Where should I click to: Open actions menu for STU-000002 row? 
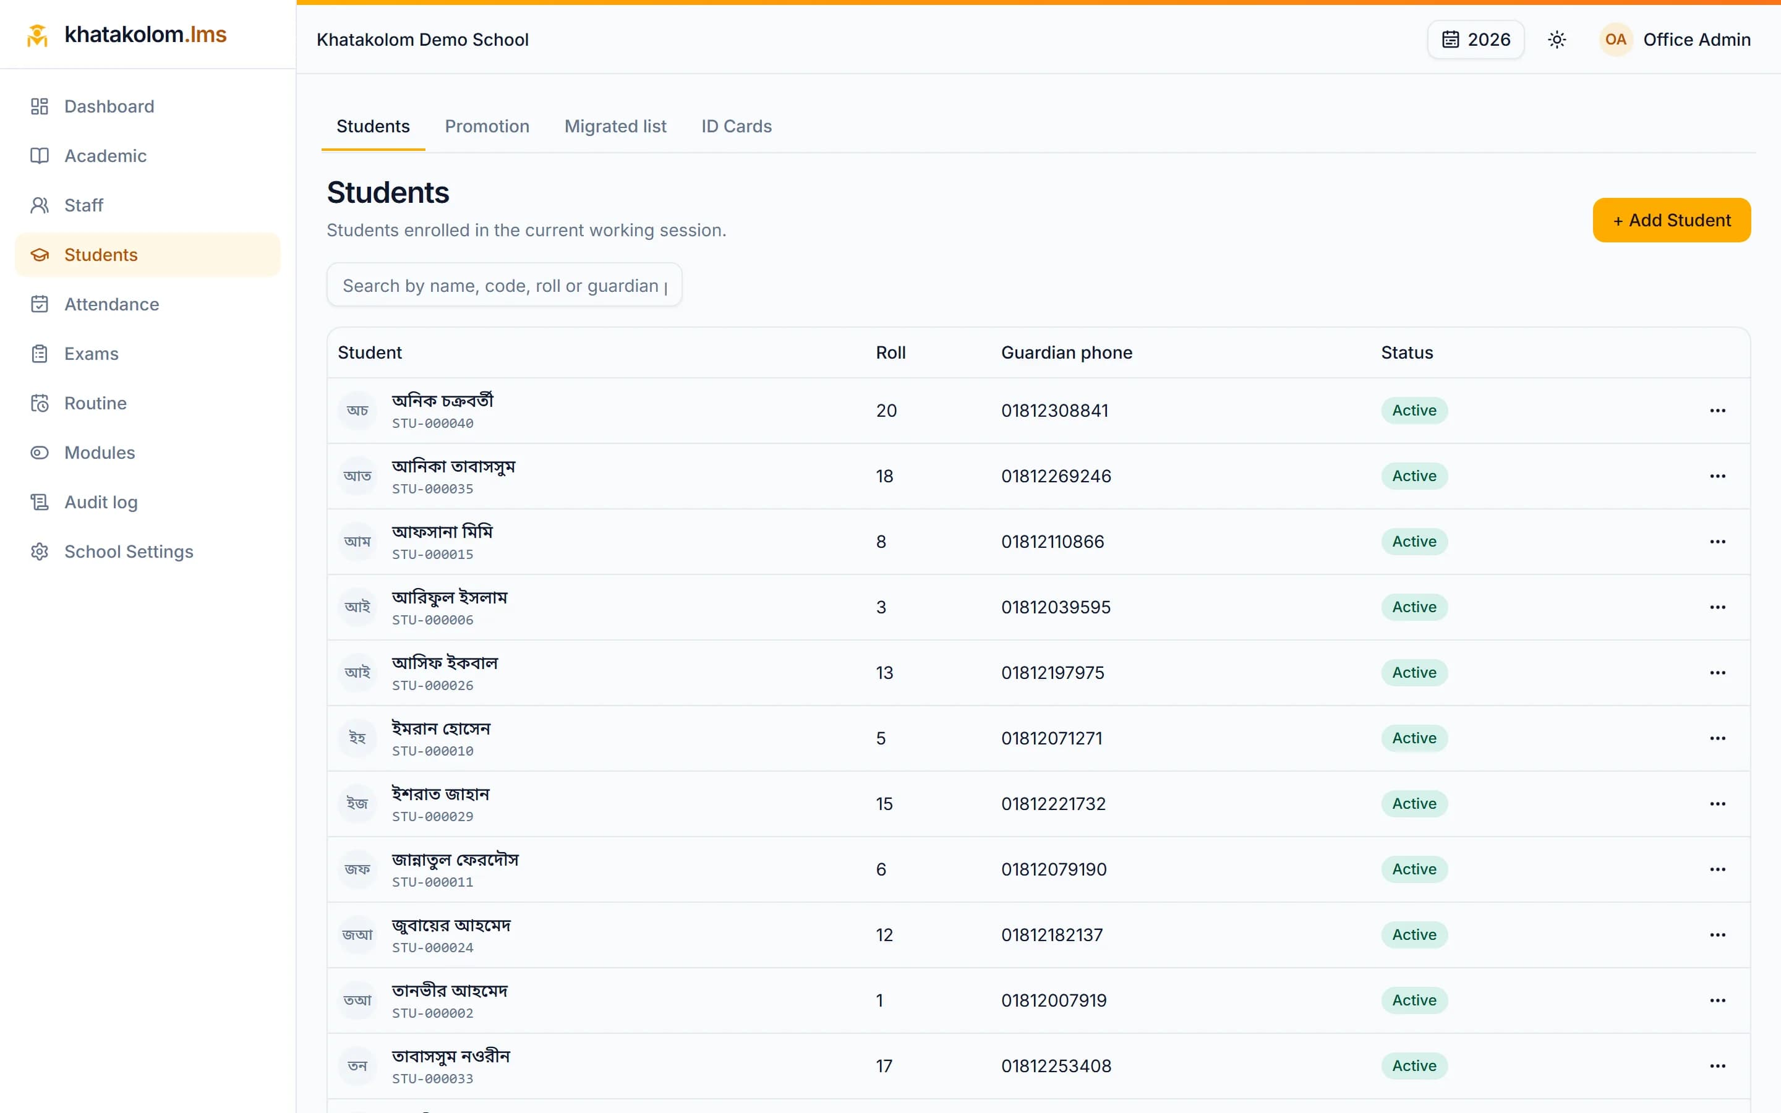pos(1717,1000)
